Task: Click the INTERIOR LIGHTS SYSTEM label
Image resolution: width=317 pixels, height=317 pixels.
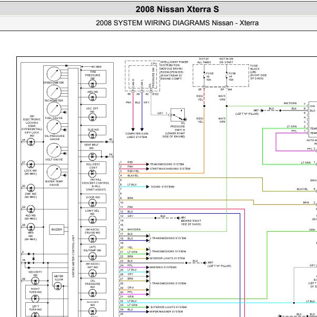Action: click(167, 258)
